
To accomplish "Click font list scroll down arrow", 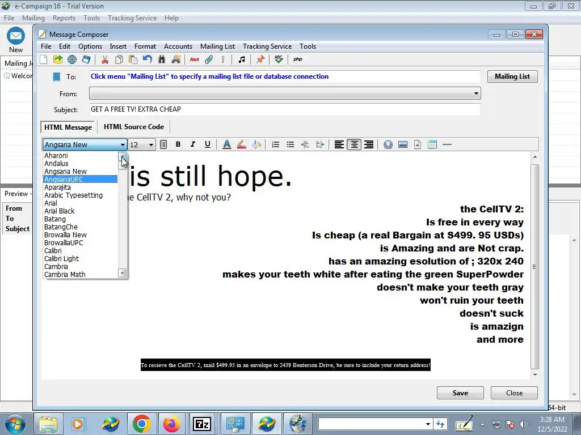I will coord(123,274).
